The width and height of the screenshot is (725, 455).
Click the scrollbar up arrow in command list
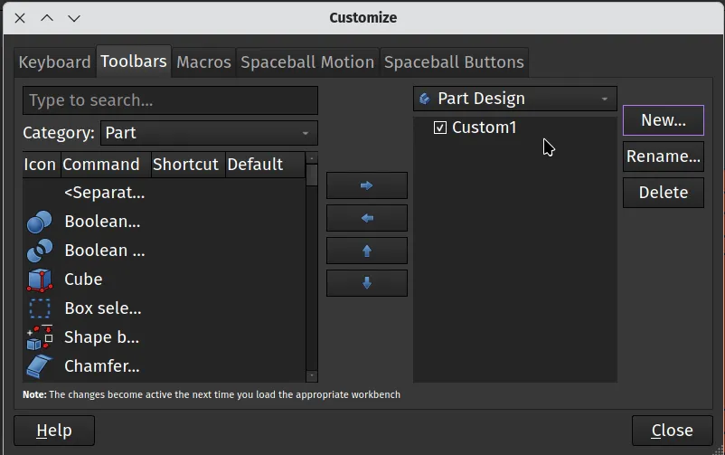click(312, 158)
